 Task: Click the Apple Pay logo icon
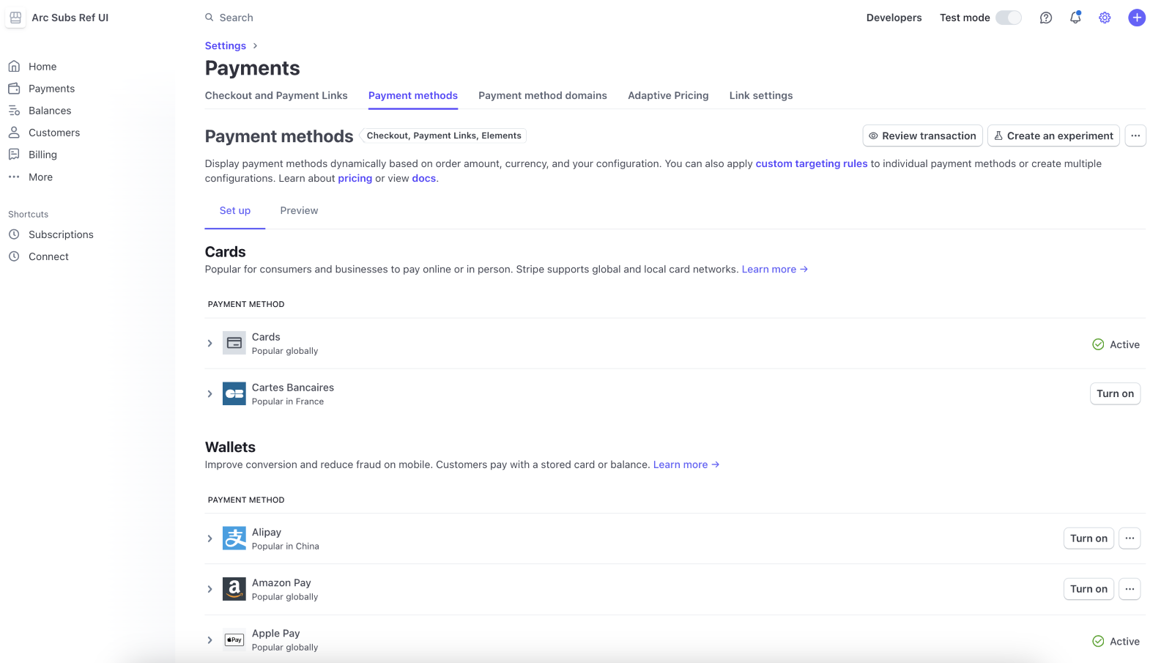(234, 640)
